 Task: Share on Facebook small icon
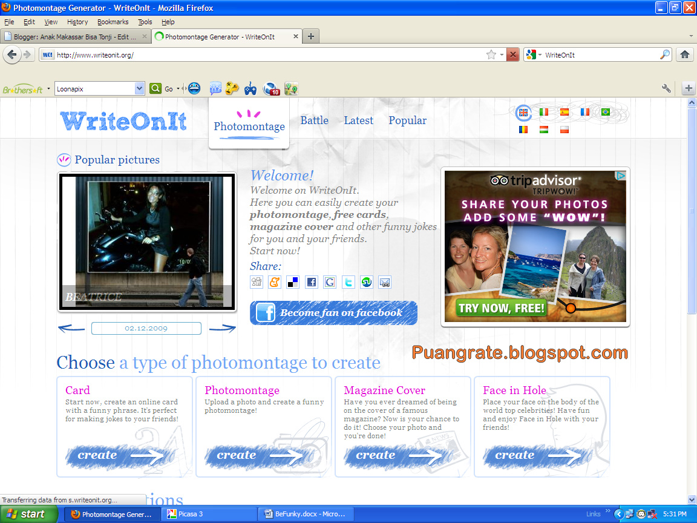312,282
